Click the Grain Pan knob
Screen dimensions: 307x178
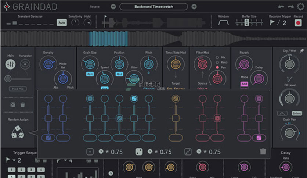click(x=289, y=133)
